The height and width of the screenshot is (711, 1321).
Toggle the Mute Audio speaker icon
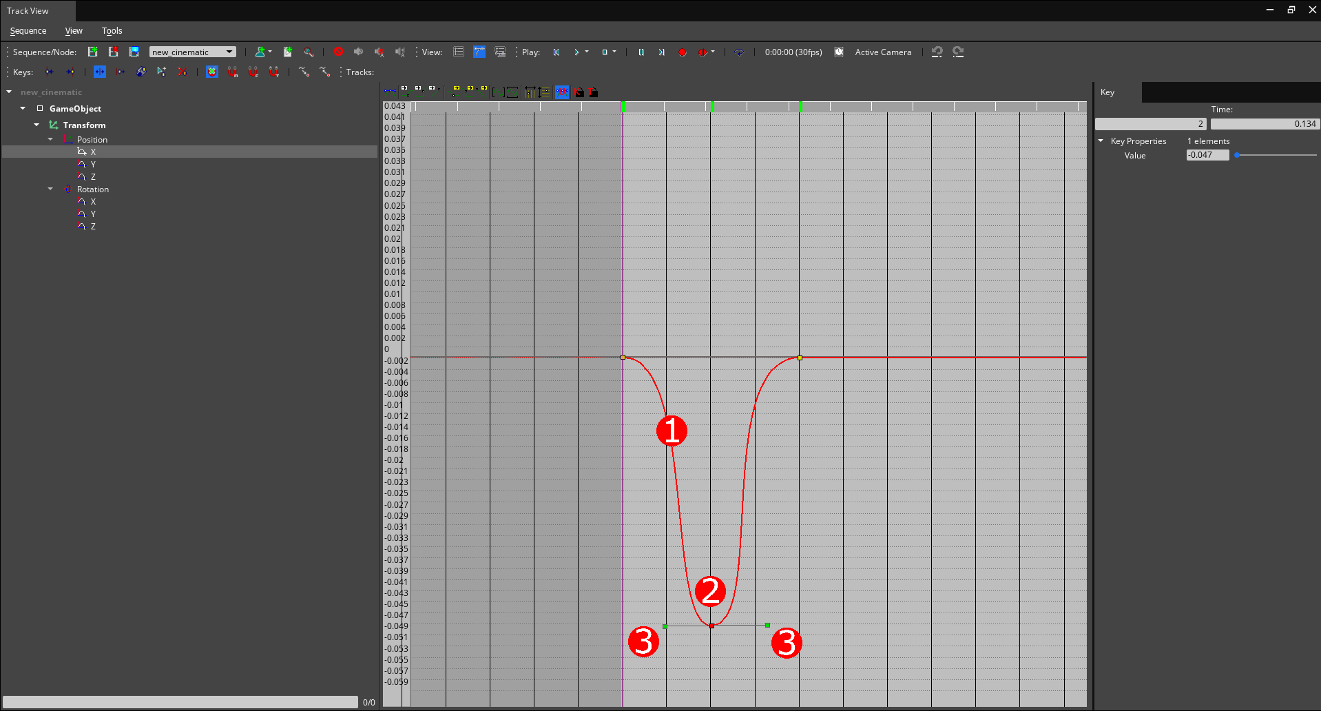pos(359,52)
